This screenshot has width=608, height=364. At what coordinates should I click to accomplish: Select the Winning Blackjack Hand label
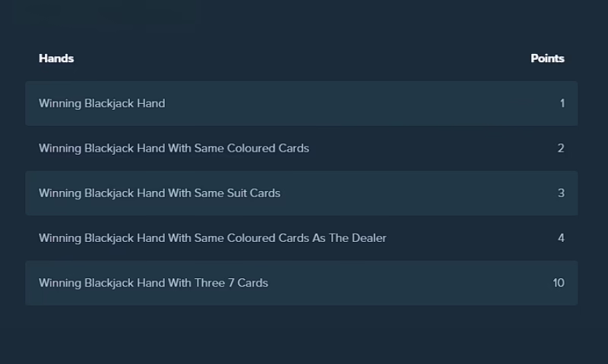(102, 104)
